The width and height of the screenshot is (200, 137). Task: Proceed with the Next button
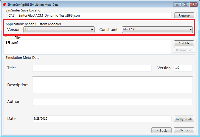pyautogui.click(x=184, y=130)
